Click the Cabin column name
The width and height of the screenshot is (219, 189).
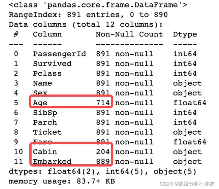(x=45, y=152)
